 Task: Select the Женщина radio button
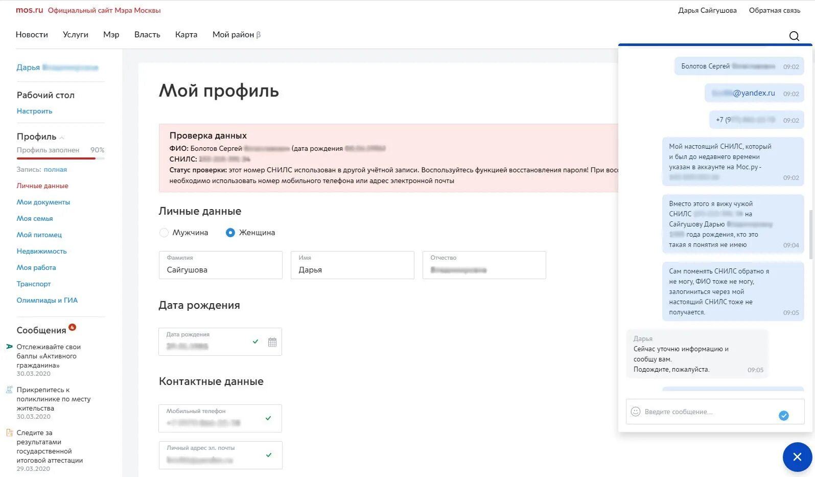coord(230,233)
